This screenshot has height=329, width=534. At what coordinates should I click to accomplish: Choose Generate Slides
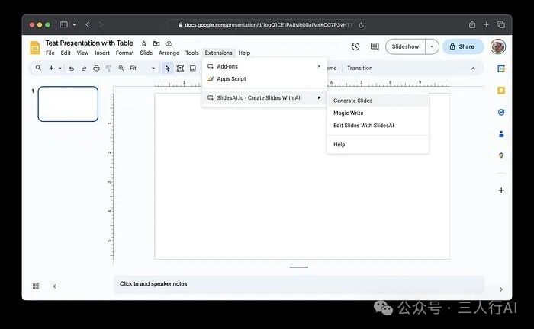tap(378, 101)
